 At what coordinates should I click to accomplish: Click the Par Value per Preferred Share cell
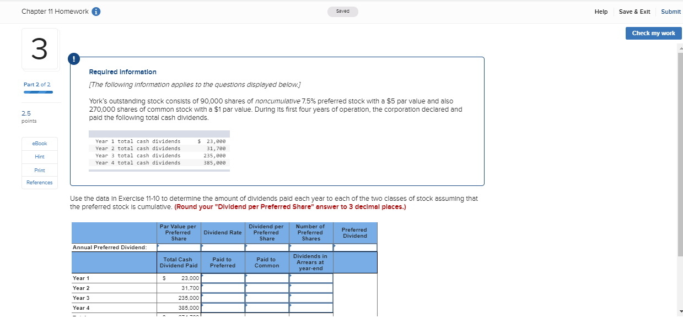[x=179, y=247]
